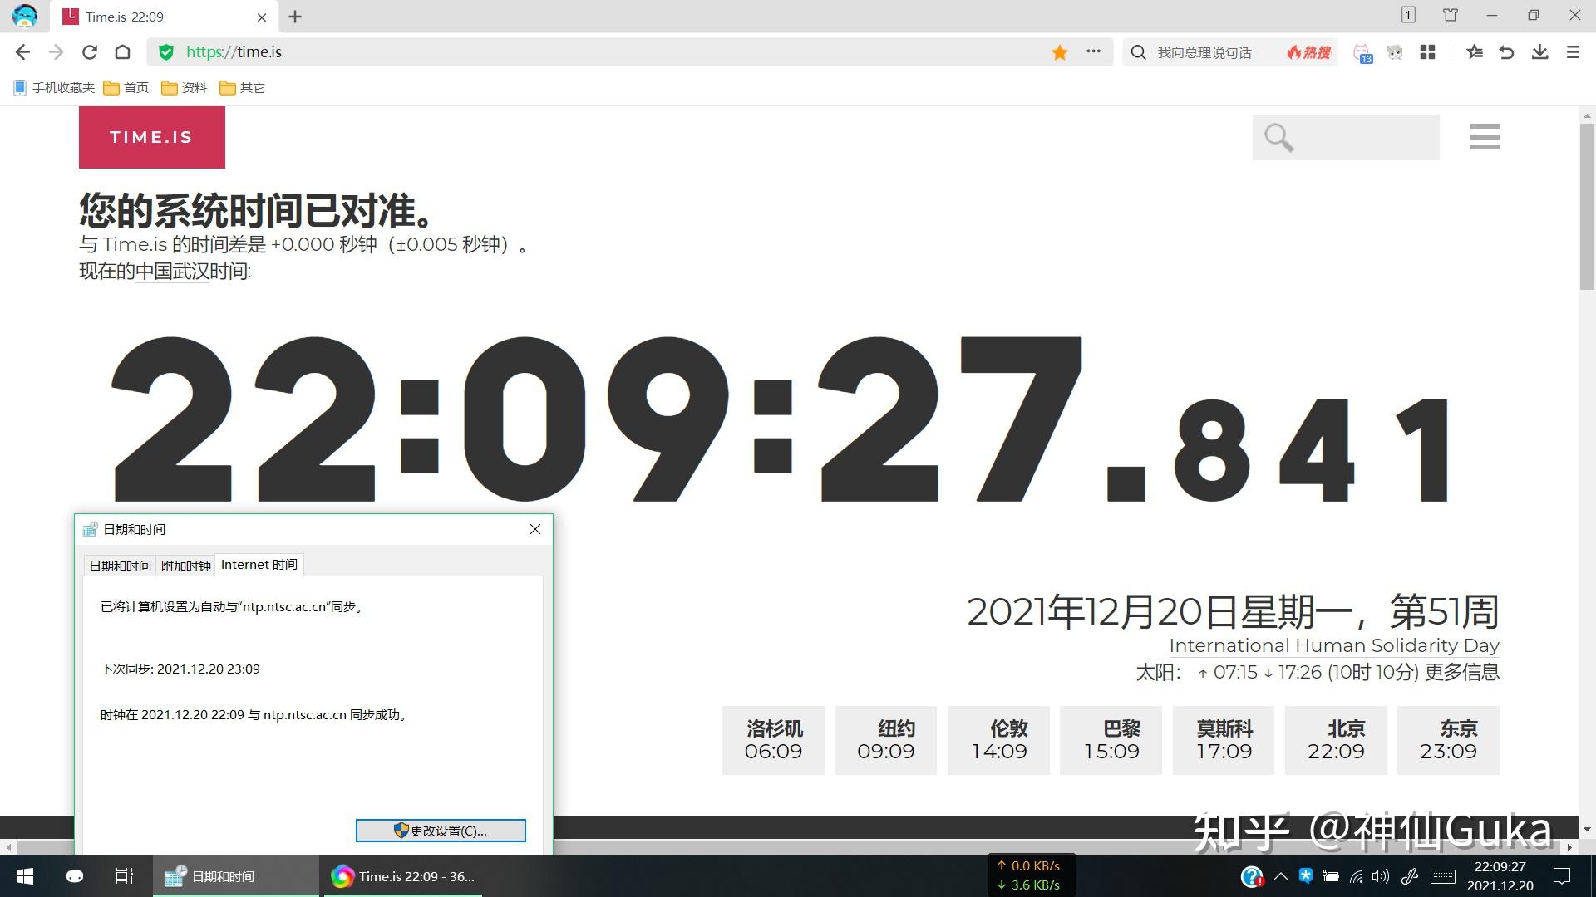Expand hidden icons in the system tray
Screen dimensions: 1596x897
coord(1280,876)
